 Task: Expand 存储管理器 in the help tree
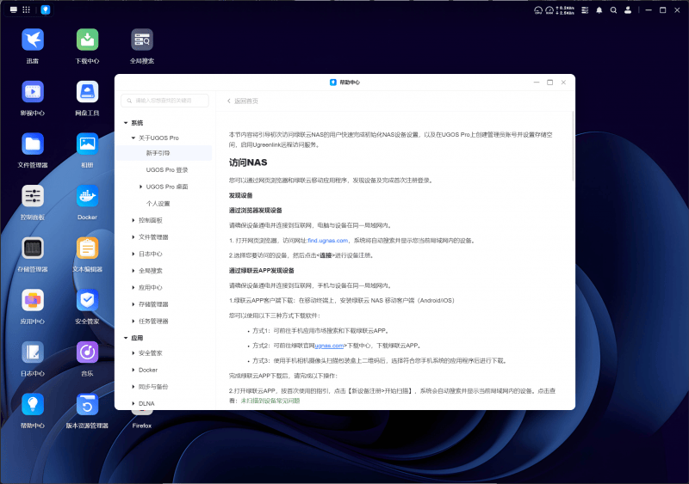133,304
